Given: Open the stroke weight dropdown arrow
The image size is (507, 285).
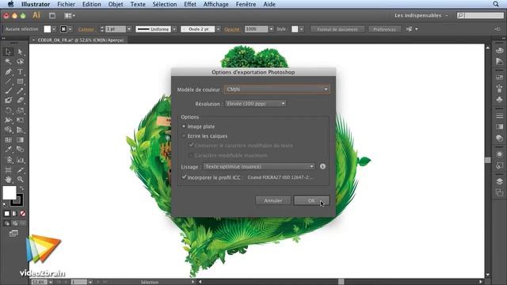Looking at the screenshot, I should point(129,29).
